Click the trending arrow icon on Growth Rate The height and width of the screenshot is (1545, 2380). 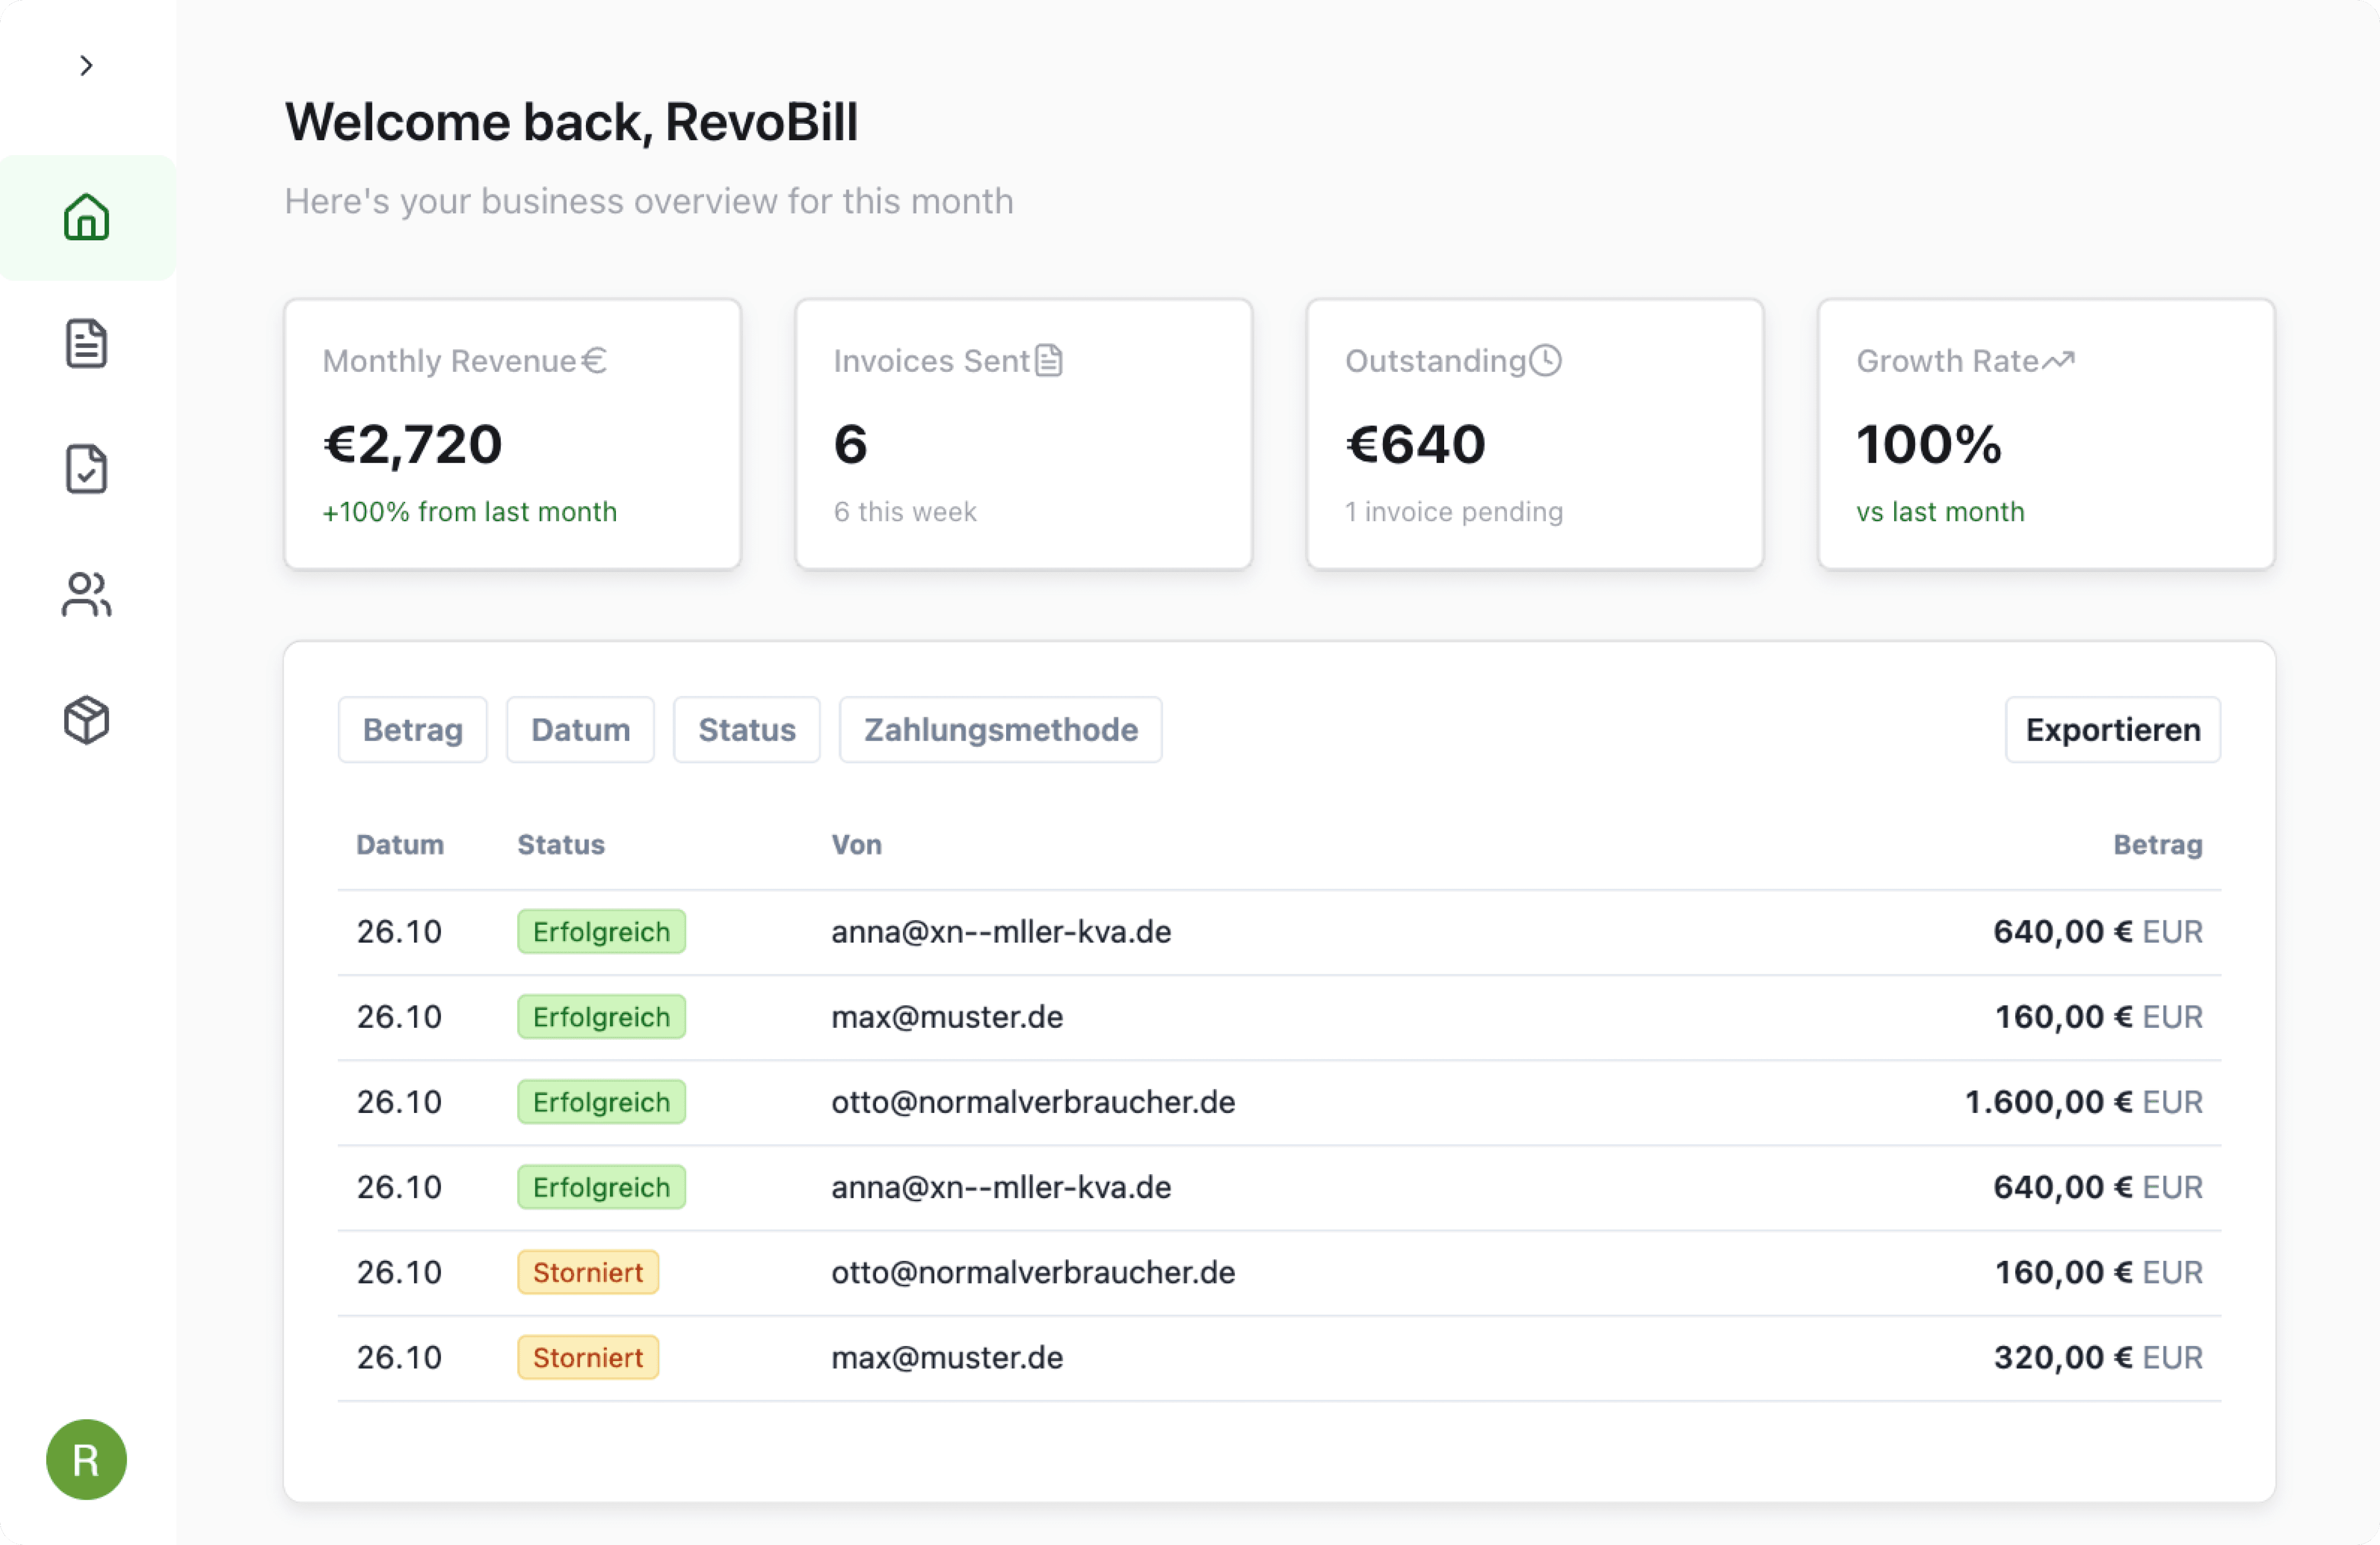point(2059,360)
